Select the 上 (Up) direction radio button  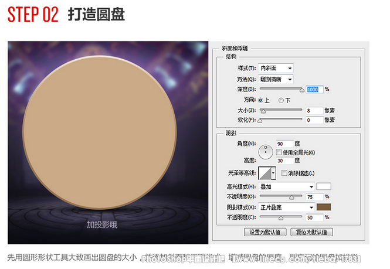pos(260,100)
